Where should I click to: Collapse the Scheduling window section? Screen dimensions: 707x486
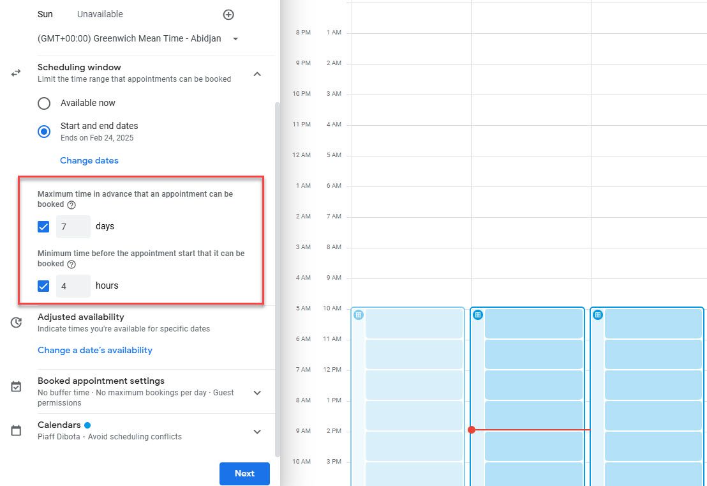click(x=257, y=74)
